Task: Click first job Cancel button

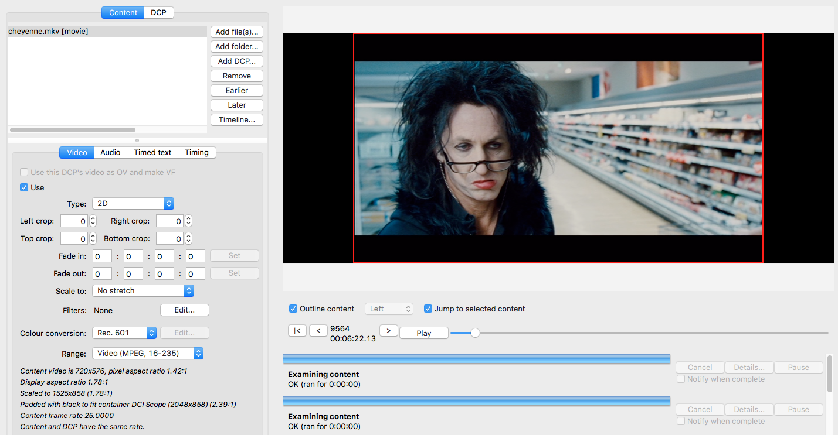Action: click(x=700, y=367)
